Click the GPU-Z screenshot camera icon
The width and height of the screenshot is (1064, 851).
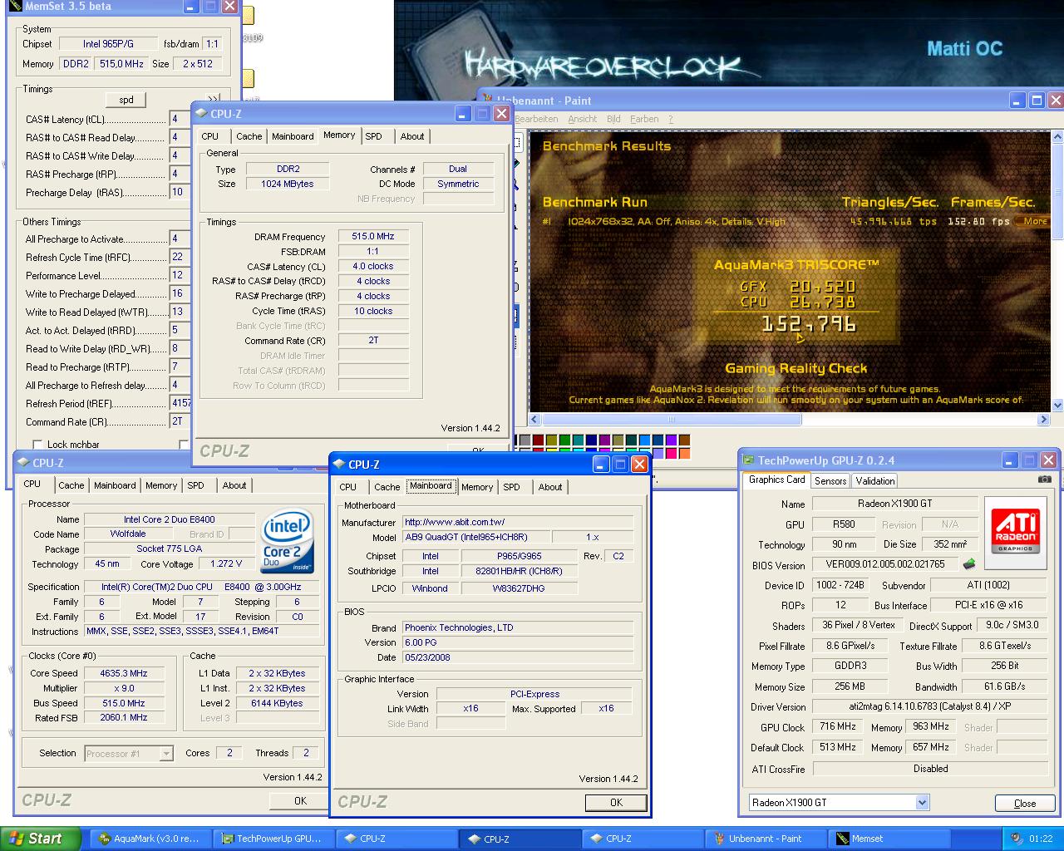(1045, 480)
